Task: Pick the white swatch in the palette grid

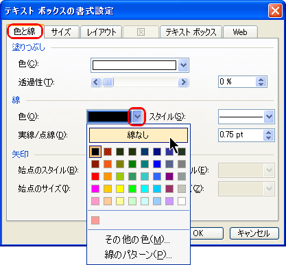Action: tap(182, 201)
